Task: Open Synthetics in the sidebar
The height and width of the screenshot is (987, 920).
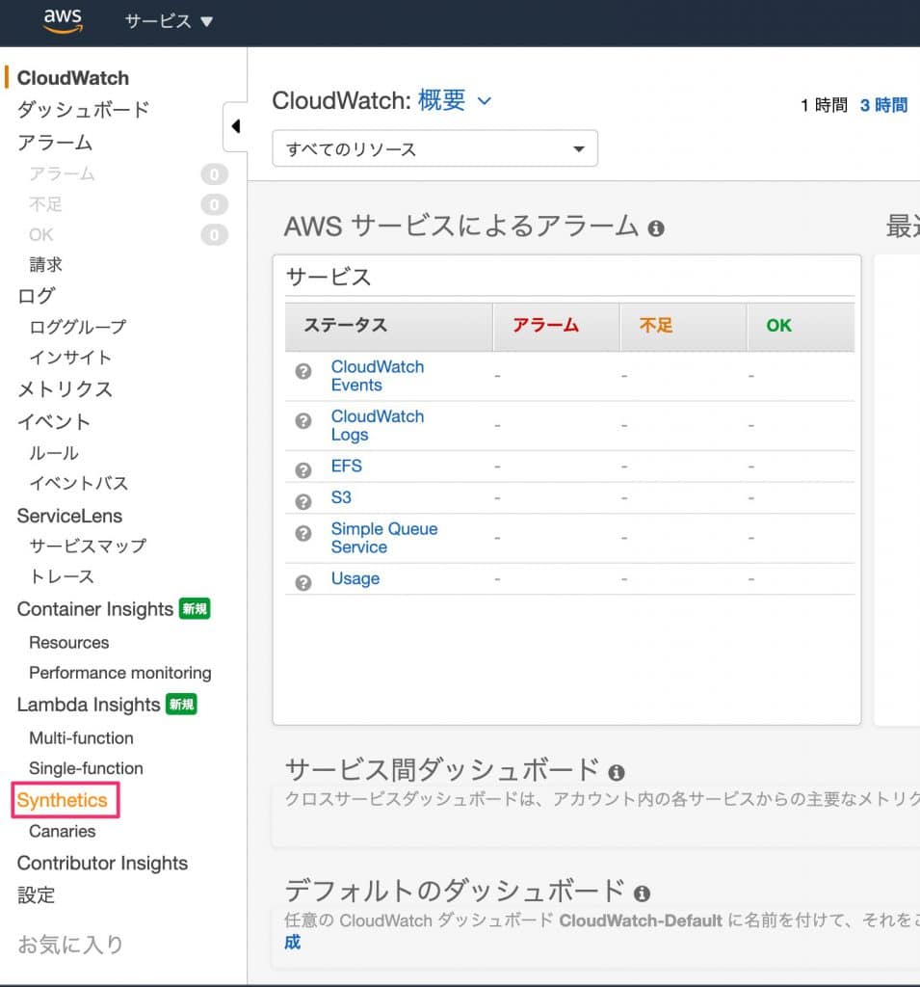Action: (x=63, y=800)
